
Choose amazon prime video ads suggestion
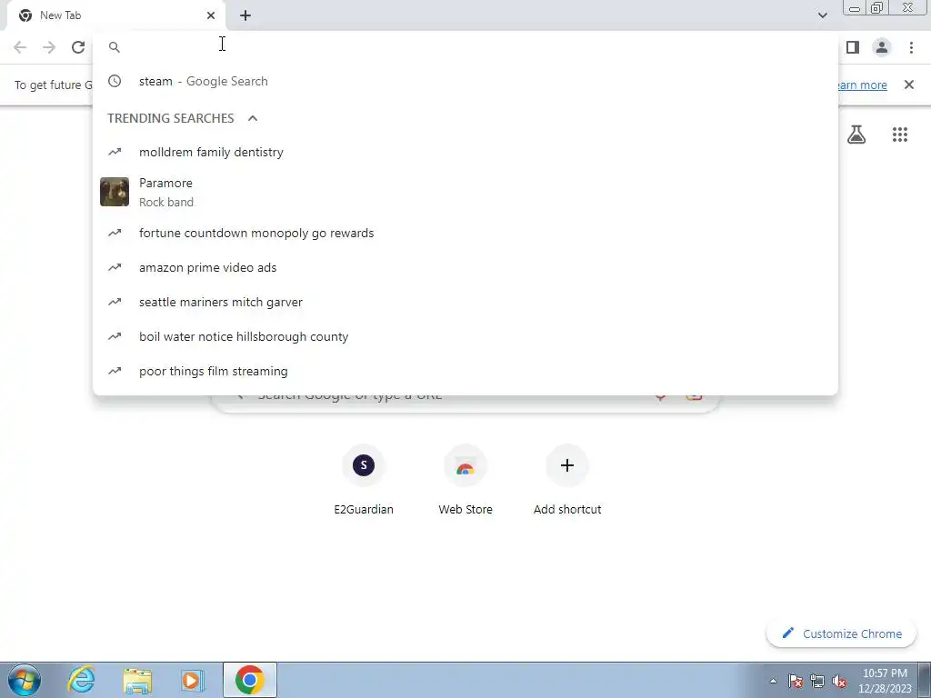click(x=465, y=267)
